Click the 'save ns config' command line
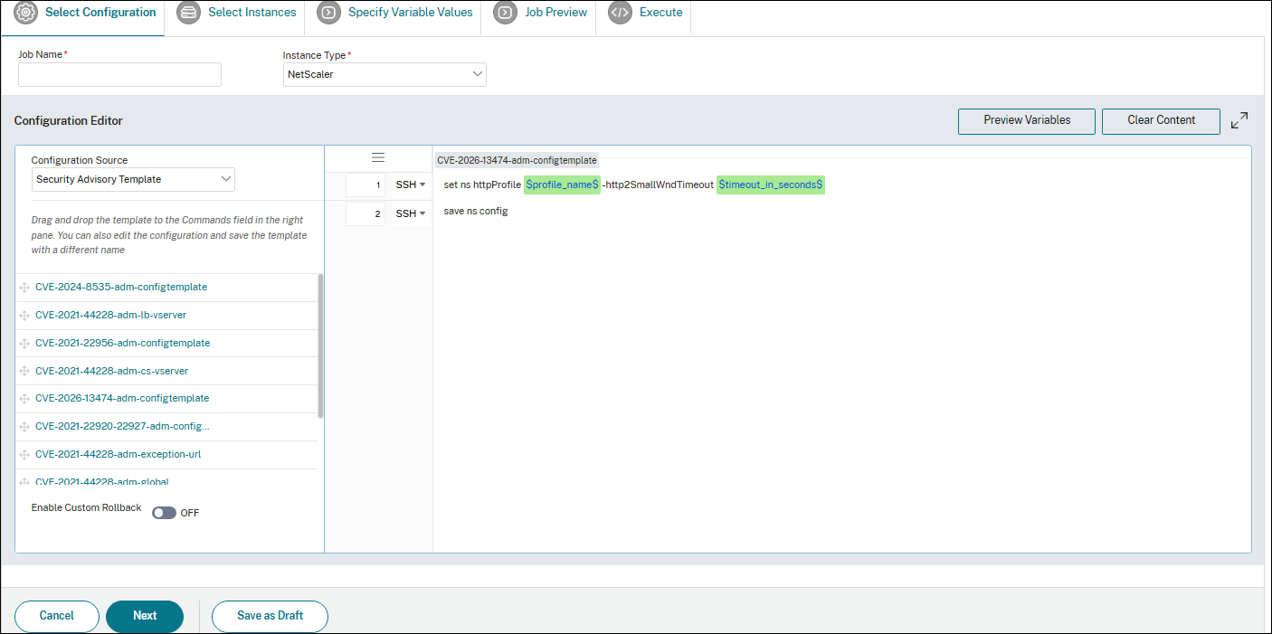The height and width of the screenshot is (634, 1272). [x=476, y=212]
